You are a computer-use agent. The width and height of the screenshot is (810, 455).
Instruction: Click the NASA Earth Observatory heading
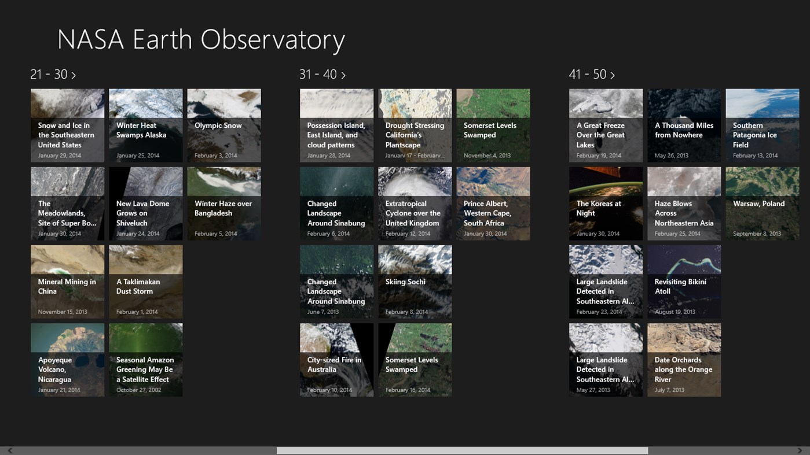tap(201, 39)
